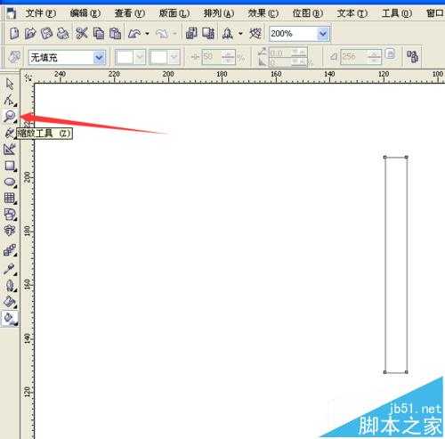Select the Zoom tool magnifier
445x439 pixels.
point(10,116)
